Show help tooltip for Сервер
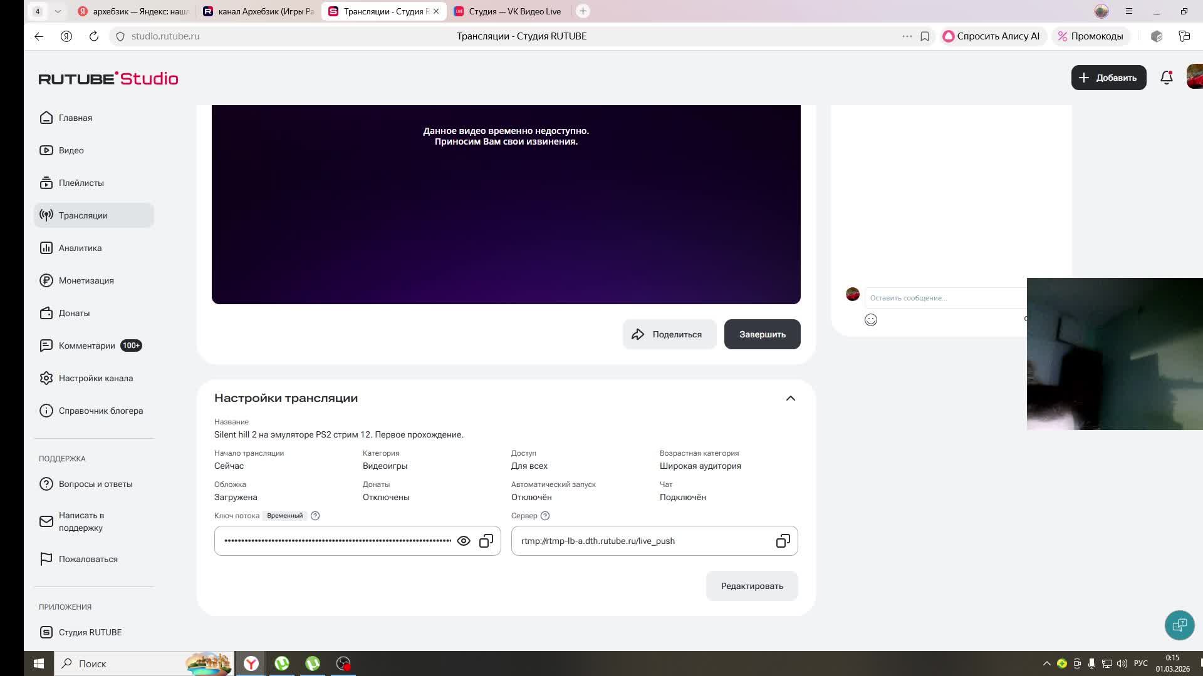The height and width of the screenshot is (676, 1203). (x=545, y=516)
